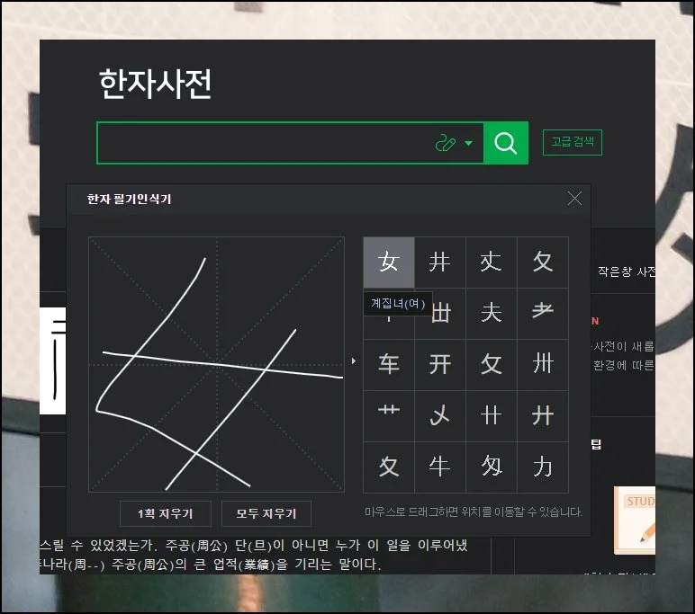Select the 开 candidate character

pyautogui.click(x=440, y=364)
